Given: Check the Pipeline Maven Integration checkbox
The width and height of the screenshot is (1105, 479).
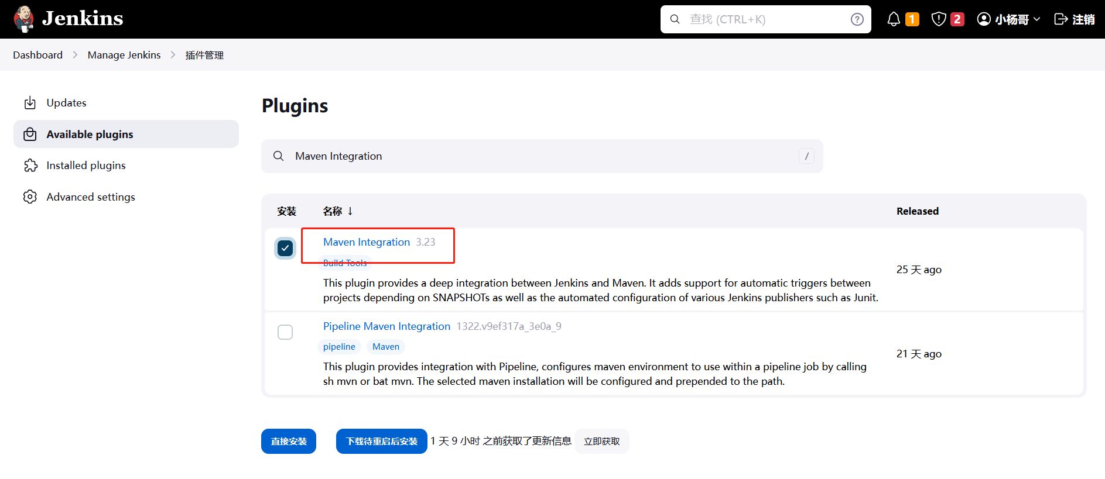Looking at the screenshot, I should [x=285, y=332].
